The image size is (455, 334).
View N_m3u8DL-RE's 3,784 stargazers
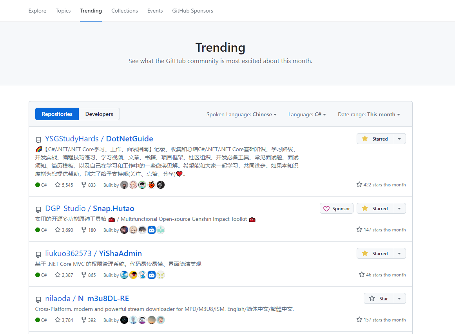point(64,320)
